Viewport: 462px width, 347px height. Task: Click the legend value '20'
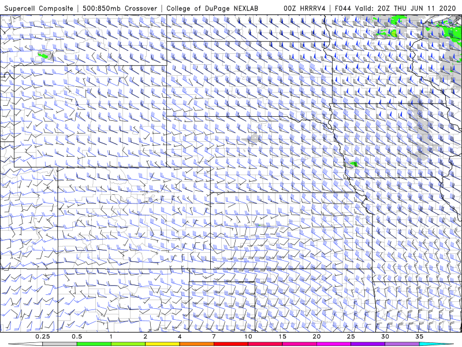[316, 337]
